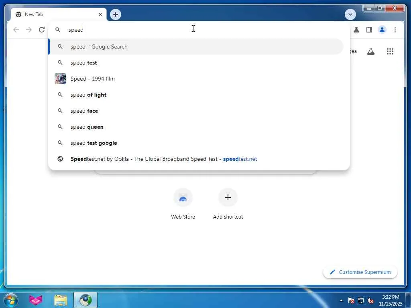Screen dimensions: 411x308
Task: Open the Web Store shortcut
Action: click(183, 203)
